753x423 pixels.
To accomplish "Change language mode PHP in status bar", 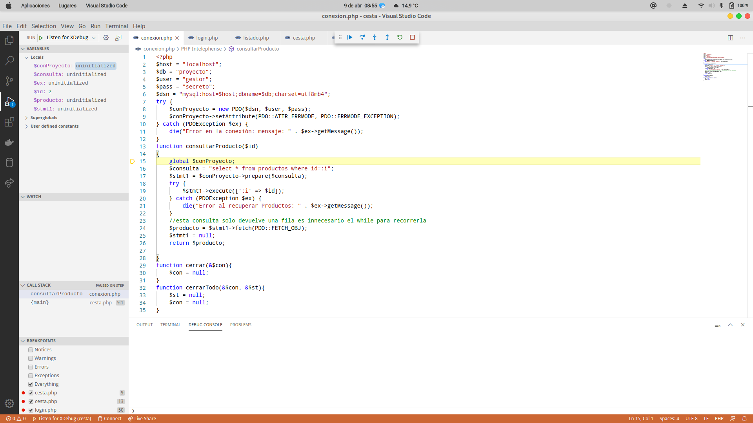I will pyautogui.click(x=719, y=419).
